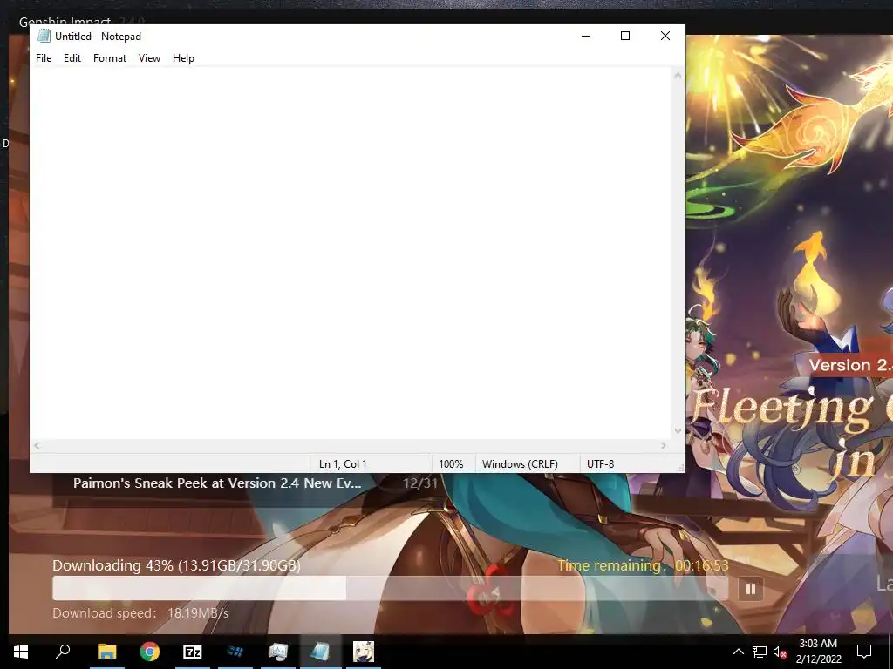Screen dimensions: 893x669
Task: Open the Edit menu in Notepad
Action: pyautogui.click(x=72, y=58)
